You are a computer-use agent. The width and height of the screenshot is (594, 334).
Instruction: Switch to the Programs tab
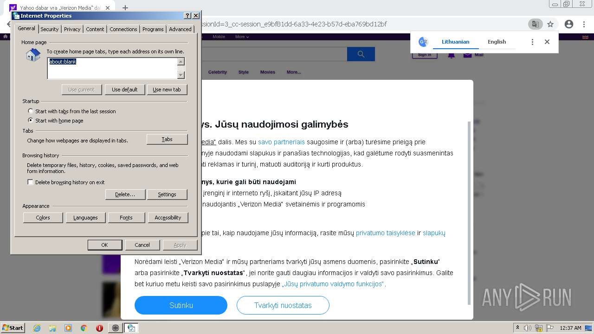153,29
